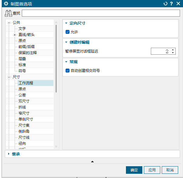Image resolution: width=183 pixels, height=178 pixels.
Task: Select 单侧尺寸 in the tree
Action: 26,119
